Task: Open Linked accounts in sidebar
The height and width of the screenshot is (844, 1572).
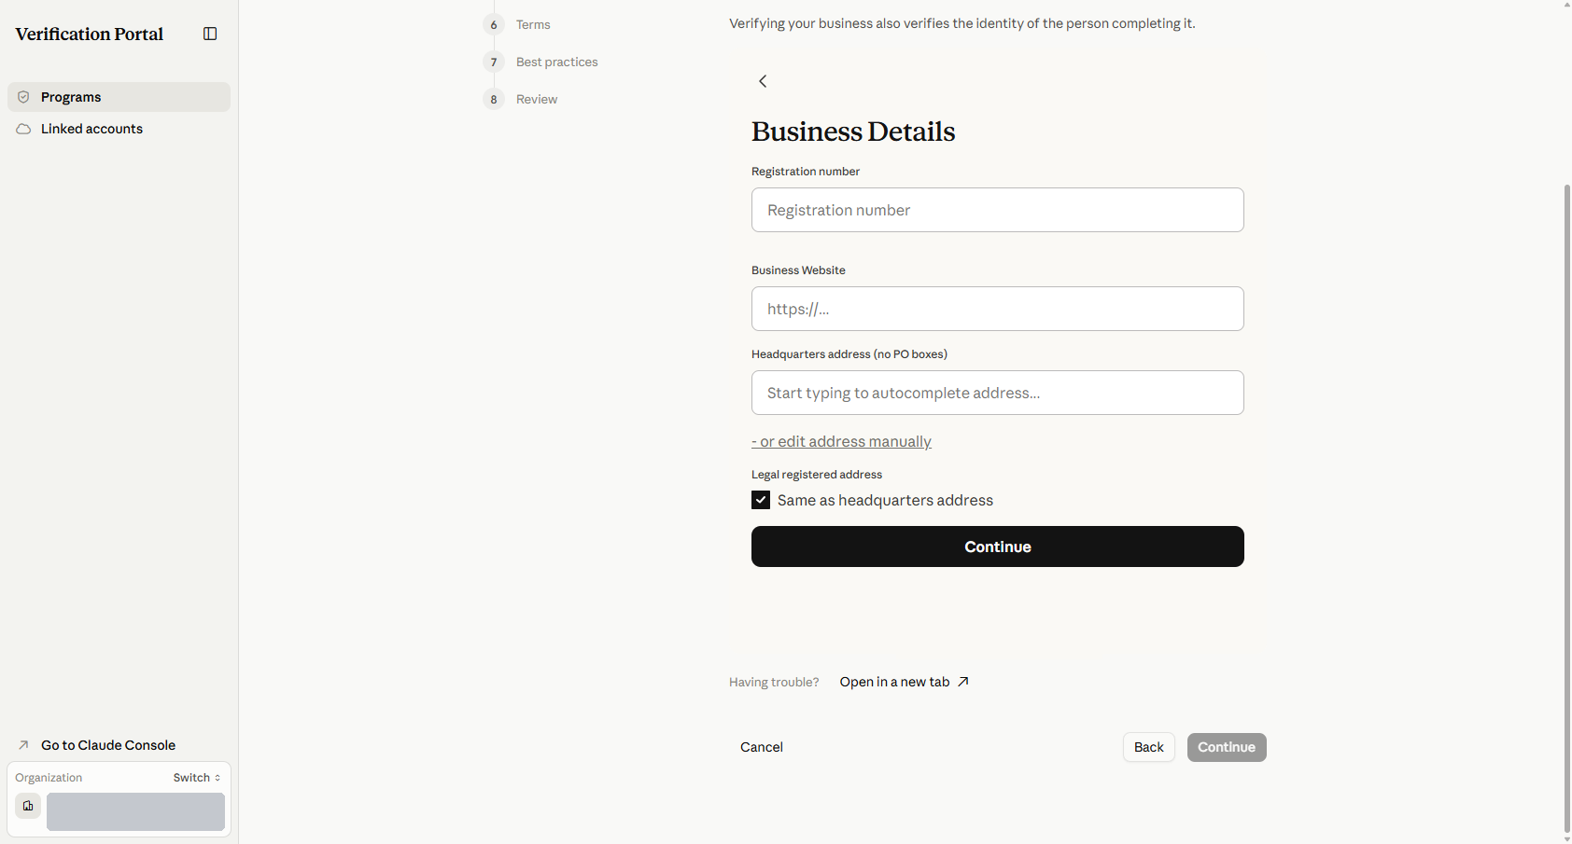Action: tap(119, 129)
